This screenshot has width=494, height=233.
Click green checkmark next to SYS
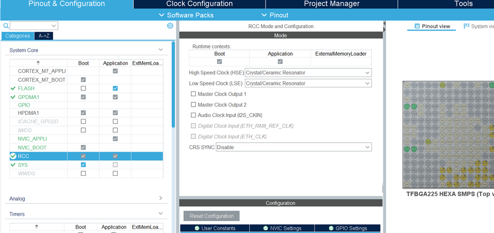[13, 165]
